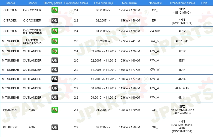Click the 02.2007 -> 11.2012 production range

[104, 60]
